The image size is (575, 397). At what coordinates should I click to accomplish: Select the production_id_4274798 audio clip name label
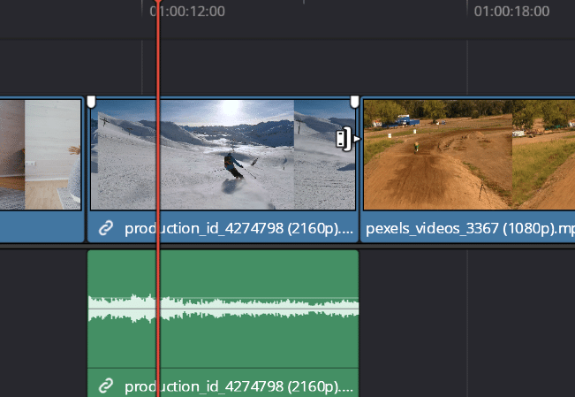pyautogui.click(x=238, y=386)
